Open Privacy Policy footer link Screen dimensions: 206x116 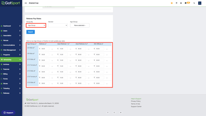pos(136,101)
